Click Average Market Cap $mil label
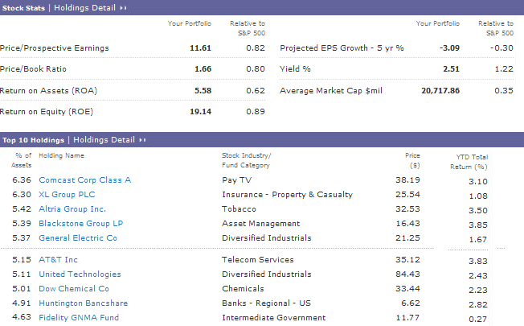The image size is (524, 326). coord(331,91)
